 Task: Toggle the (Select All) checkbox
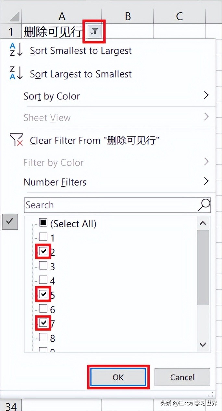tap(43, 223)
